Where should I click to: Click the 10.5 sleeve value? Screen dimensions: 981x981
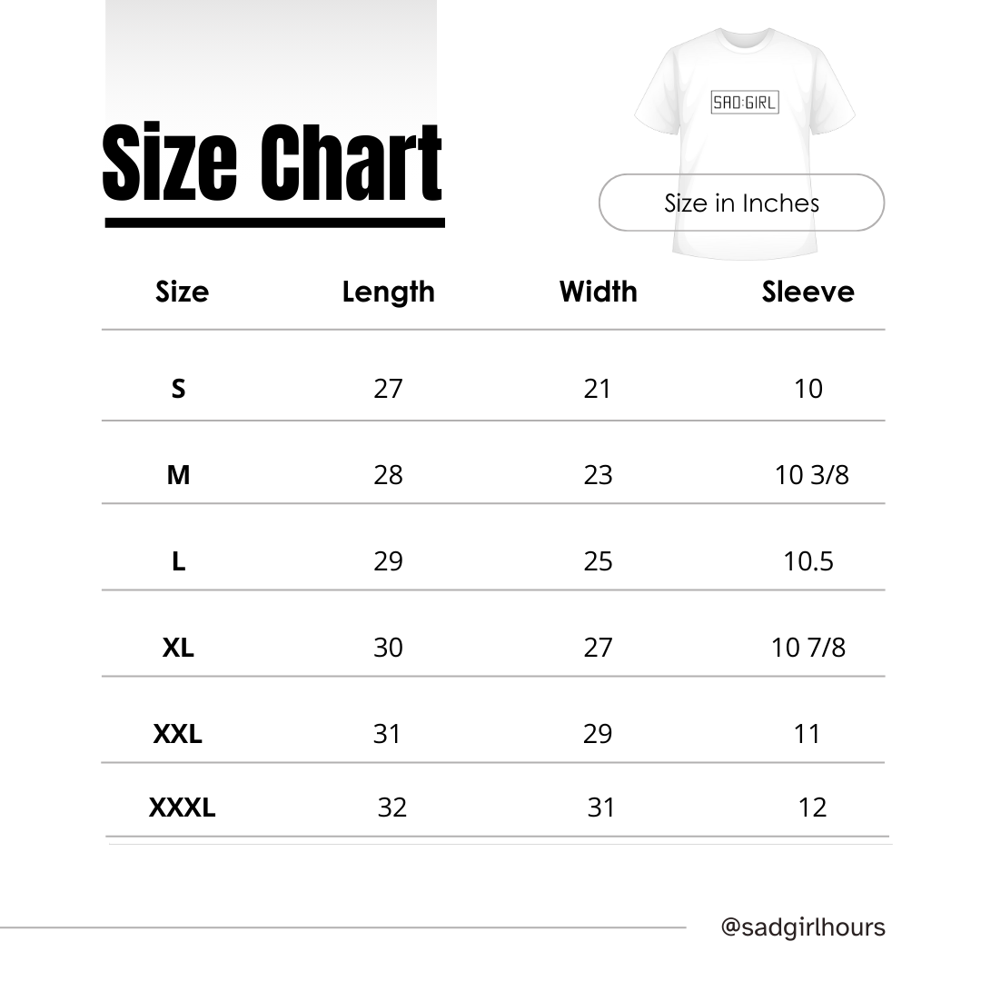pos(808,561)
